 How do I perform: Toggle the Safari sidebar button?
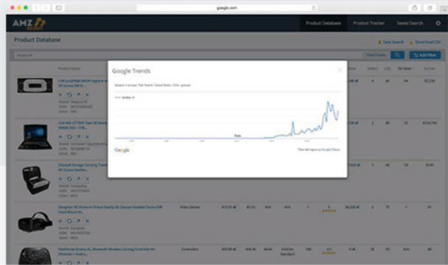[x=58, y=8]
